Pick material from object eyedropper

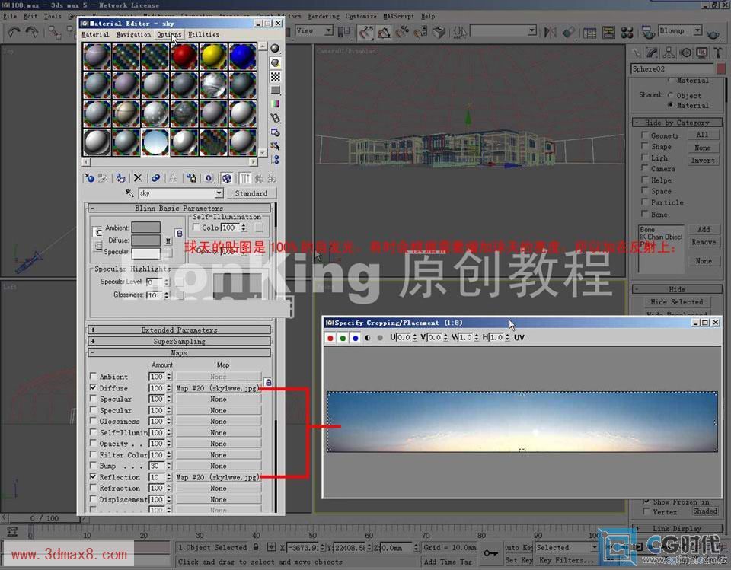coord(129,193)
